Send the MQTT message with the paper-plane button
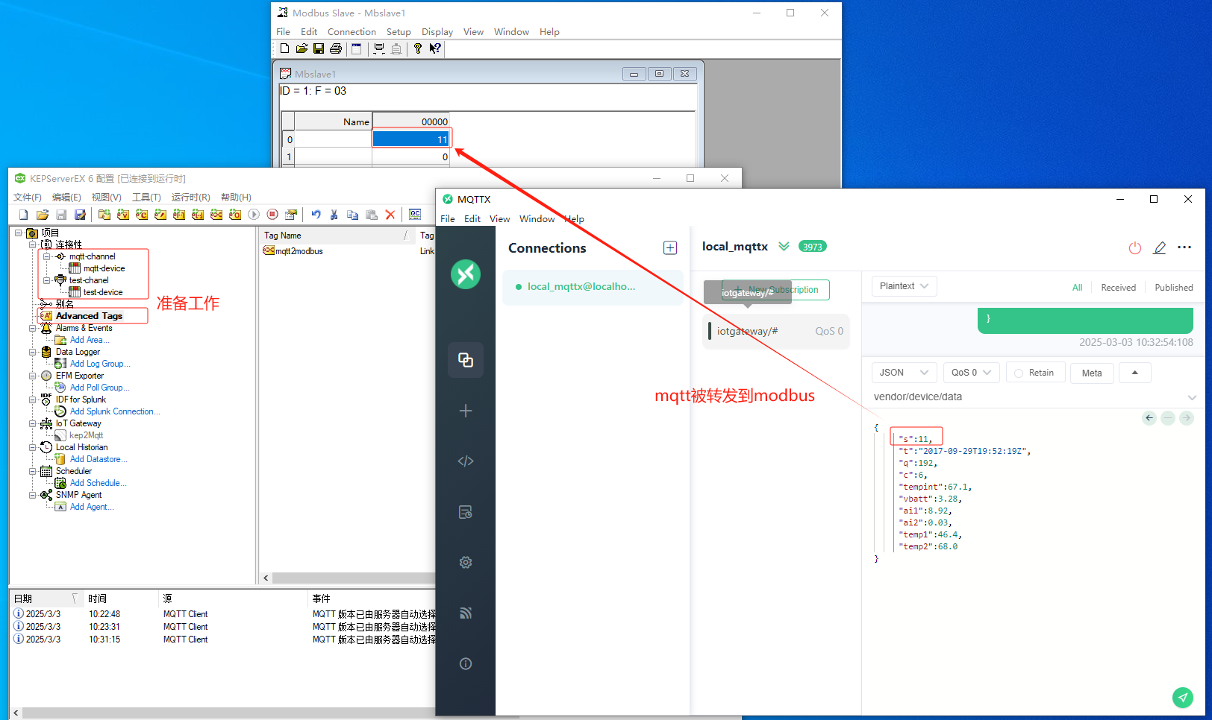1212x720 pixels. pyautogui.click(x=1183, y=698)
